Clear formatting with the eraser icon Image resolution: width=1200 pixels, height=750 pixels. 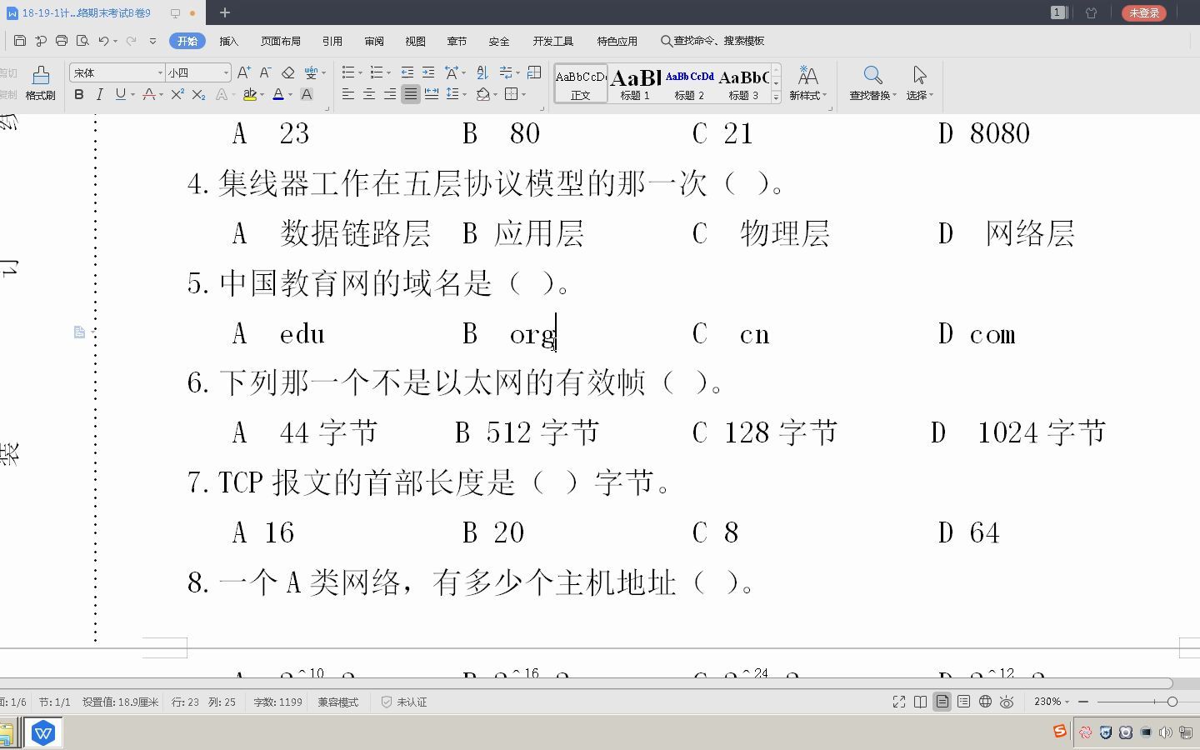288,73
